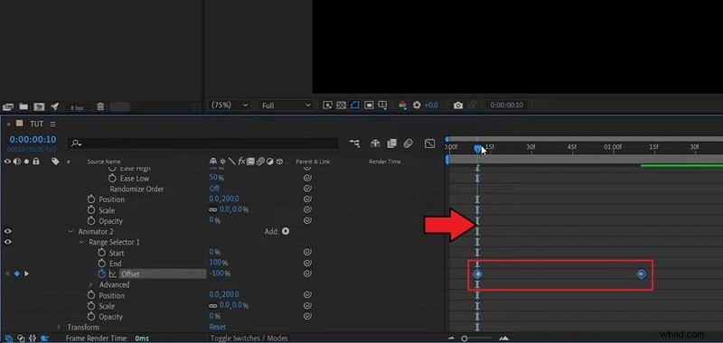The height and width of the screenshot is (343, 723).
Task: Click the End stopwatch
Action: [102, 264]
